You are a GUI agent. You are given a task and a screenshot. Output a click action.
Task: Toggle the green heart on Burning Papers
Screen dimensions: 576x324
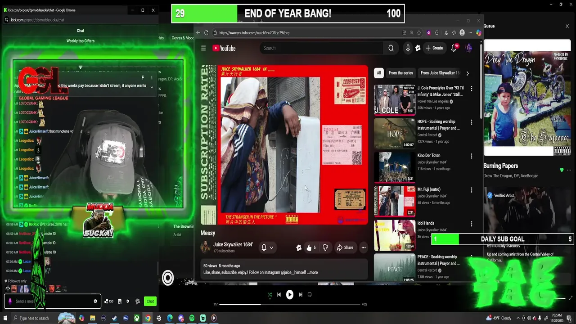562,170
